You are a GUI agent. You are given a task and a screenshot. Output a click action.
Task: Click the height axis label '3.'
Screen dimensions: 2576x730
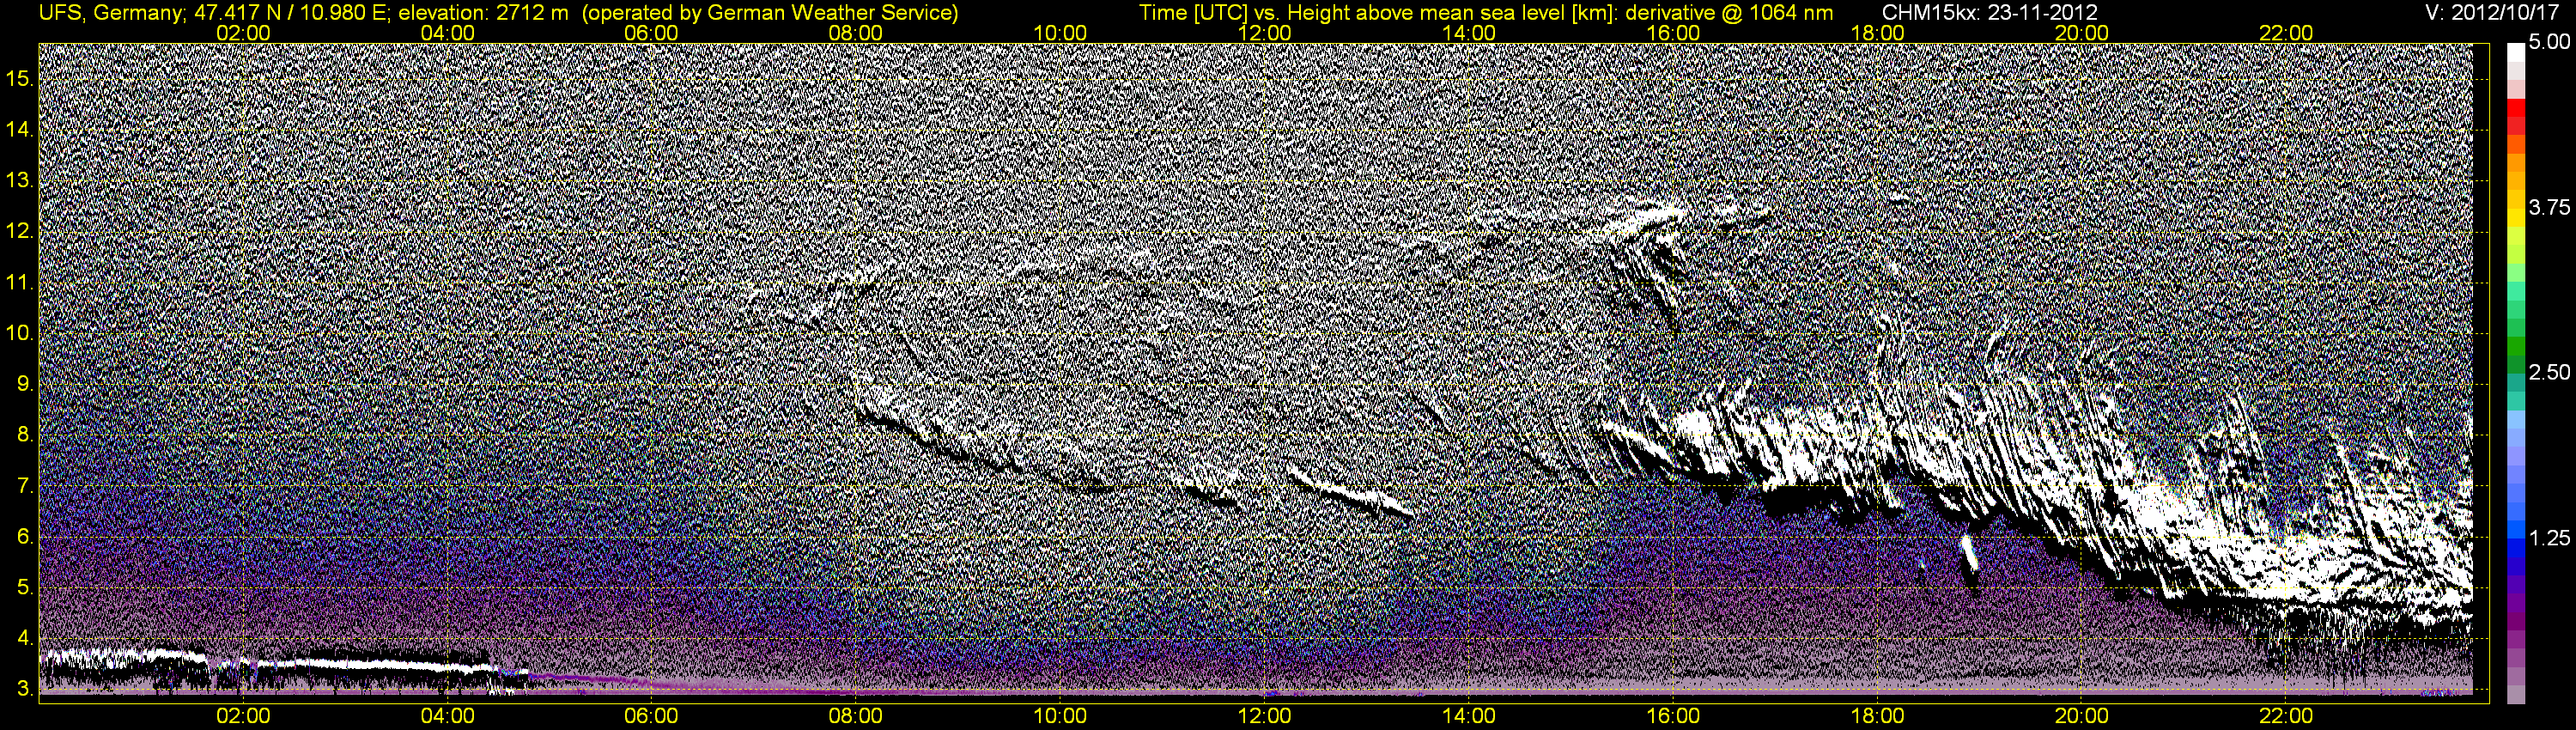tap(25, 690)
